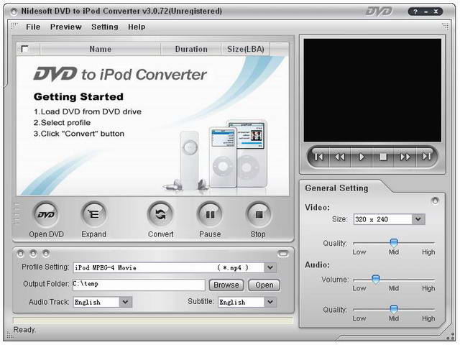This screenshot has height=345, width=460.
Task: Stop the preview player playback
Action: click(x=383, y=157)
